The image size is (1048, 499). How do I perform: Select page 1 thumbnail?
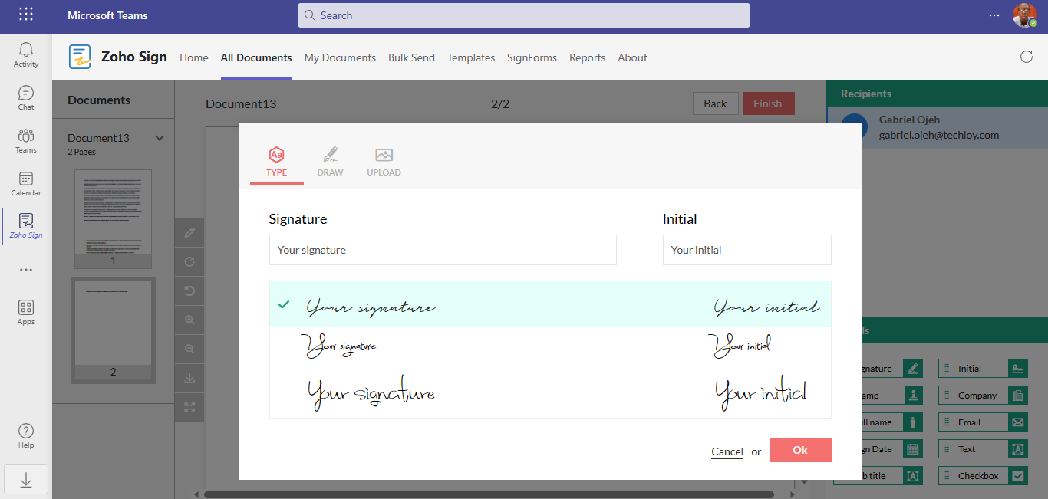pos(114,218)
